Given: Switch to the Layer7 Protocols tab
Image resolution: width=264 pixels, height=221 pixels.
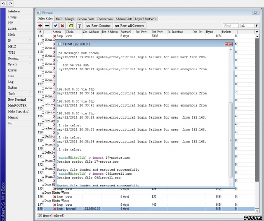Looking at the screenshot, I should [146, 19].
